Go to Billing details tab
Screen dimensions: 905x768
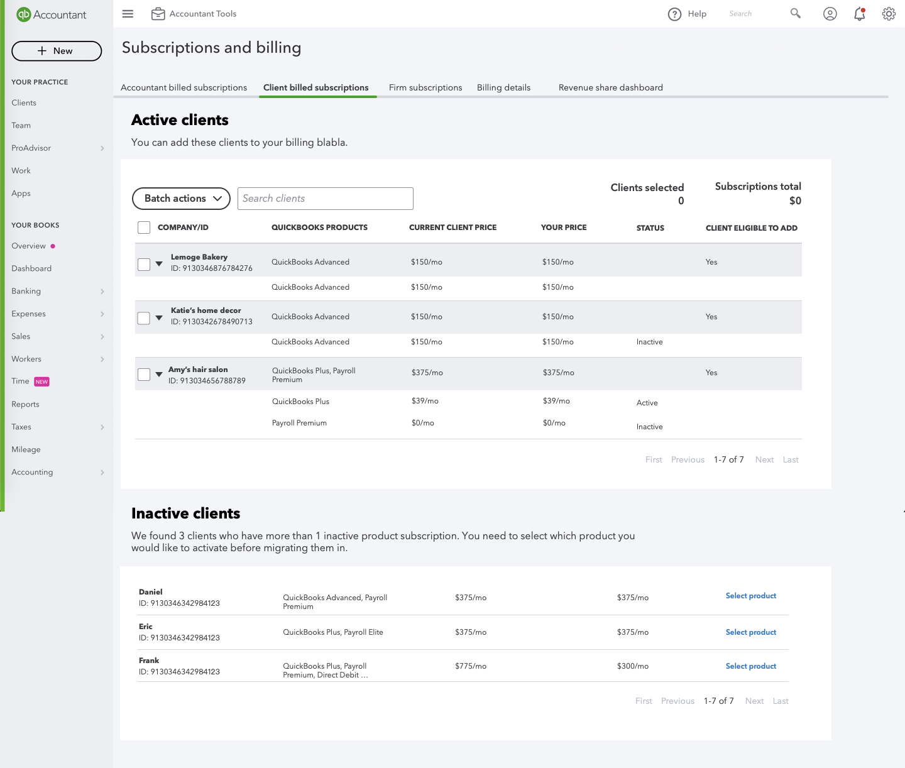click(x=503, y=88)
